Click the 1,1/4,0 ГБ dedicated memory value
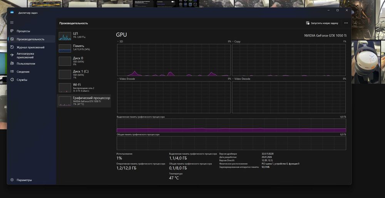The image size is (385, 198). [178, 158]
